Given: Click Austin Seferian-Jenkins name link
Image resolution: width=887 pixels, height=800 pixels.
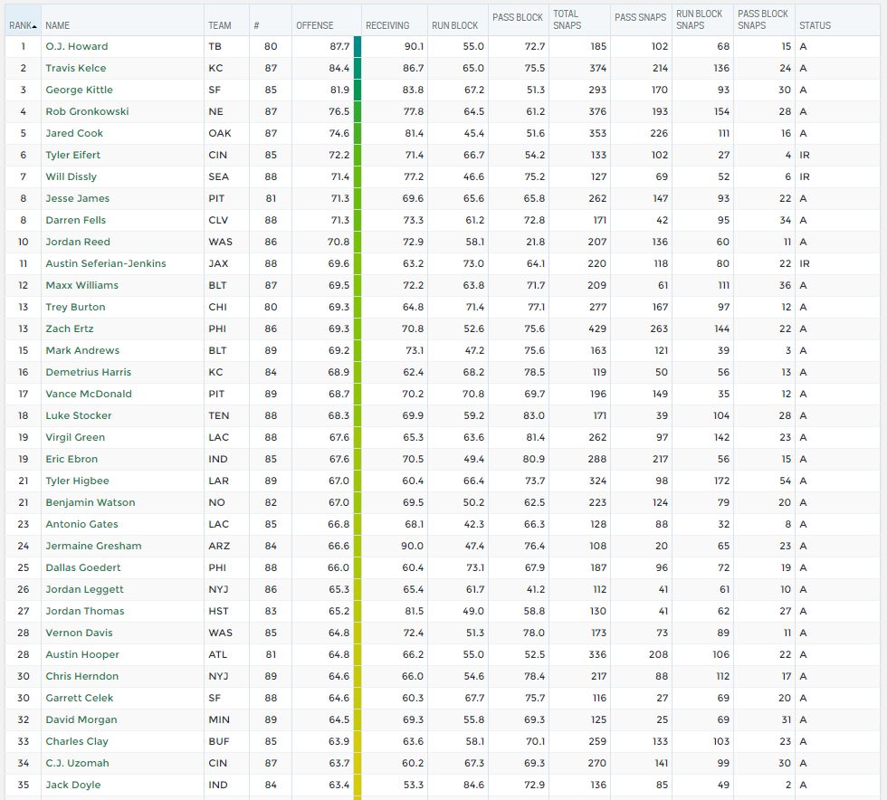Looking at the screenshot, I should click(x=106, y=263).
